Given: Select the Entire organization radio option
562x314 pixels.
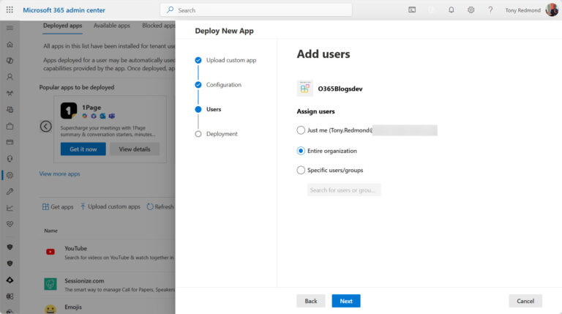Looking at the screenshot, I should coord(301,151).
